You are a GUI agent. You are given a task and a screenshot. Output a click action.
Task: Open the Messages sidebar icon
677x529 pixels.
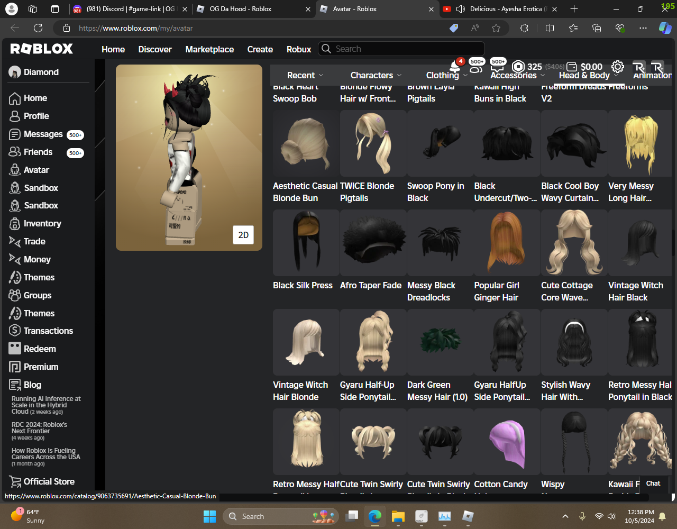pos(15,134)
